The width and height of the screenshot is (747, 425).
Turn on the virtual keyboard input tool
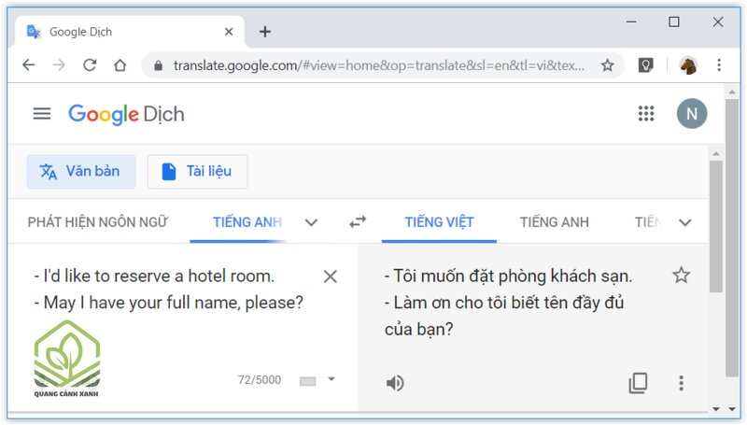click(x=307, y=381)
